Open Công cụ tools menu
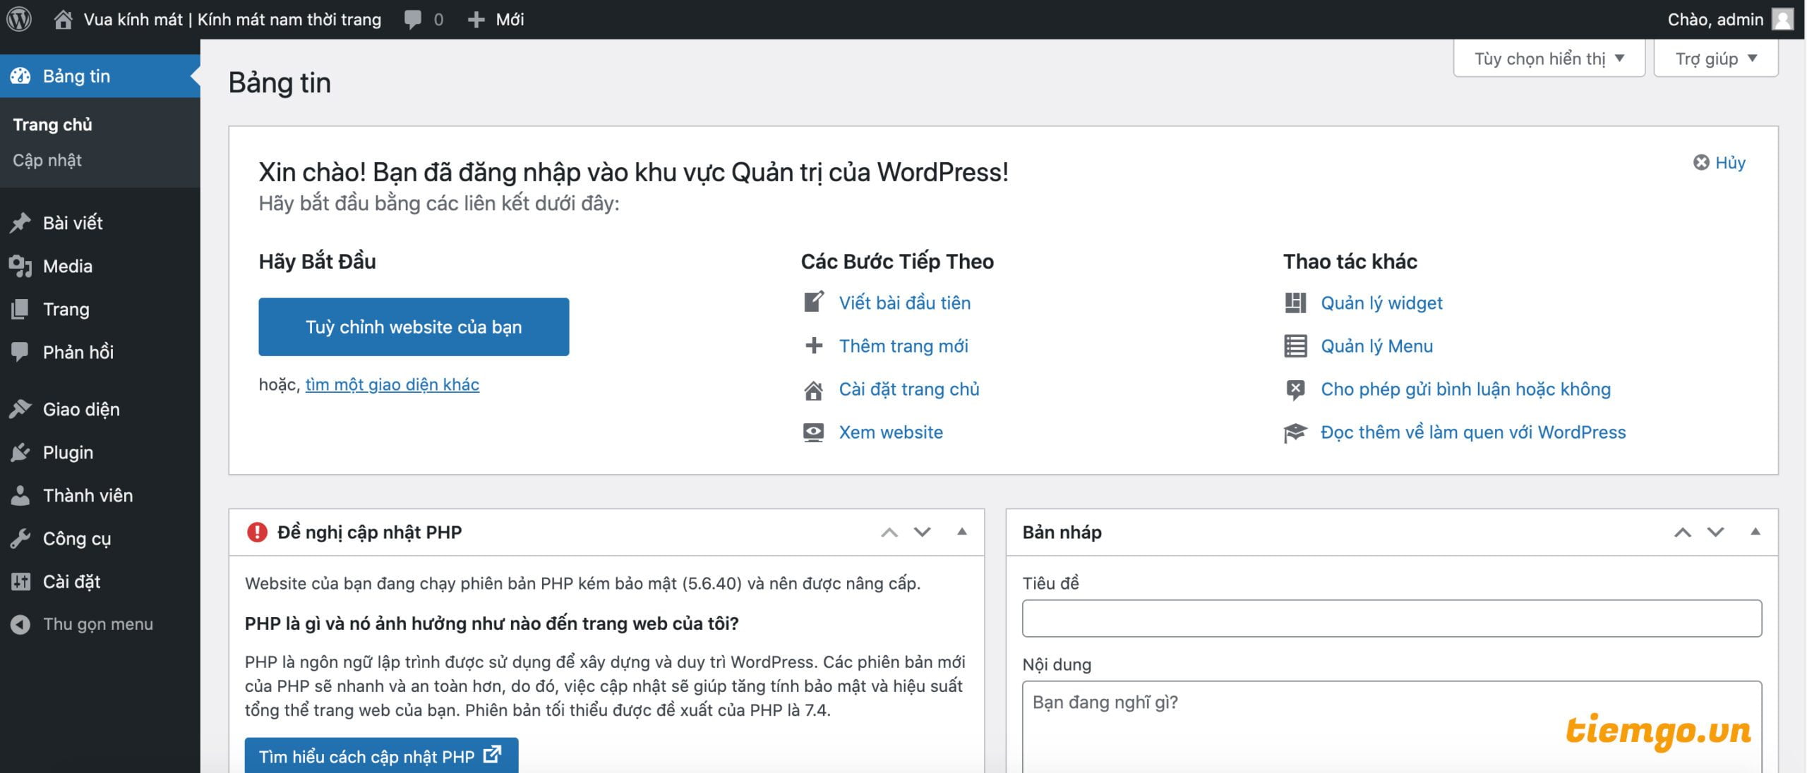 click(76, 538)
